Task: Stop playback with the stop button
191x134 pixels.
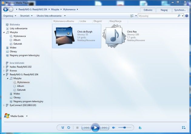Action: point(77,128)
